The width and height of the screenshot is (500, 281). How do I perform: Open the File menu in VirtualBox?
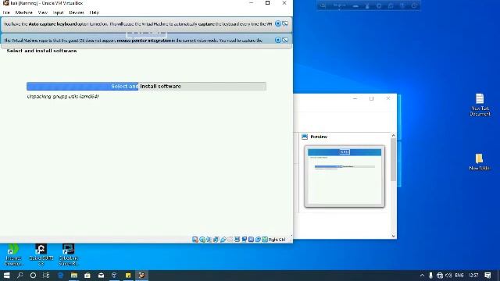coord(6,12)
